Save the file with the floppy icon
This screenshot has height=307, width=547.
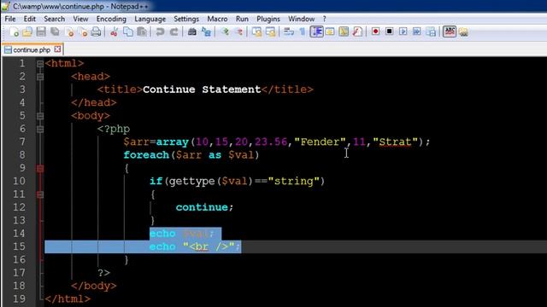tap(41, 32)
